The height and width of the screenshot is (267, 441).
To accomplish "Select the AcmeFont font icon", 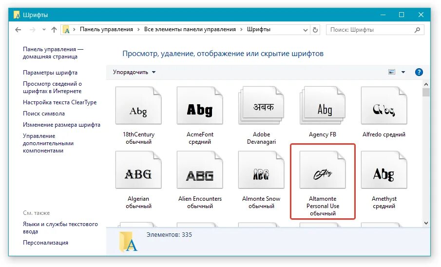I will pyautogui.click(x=200, y=106).
